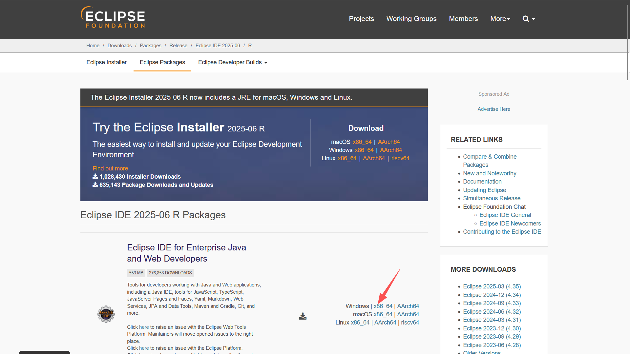The image size is (630, 354).
Task: Open Eclipse 2024-12 (4.34) download
Action: tap(492, 295)
